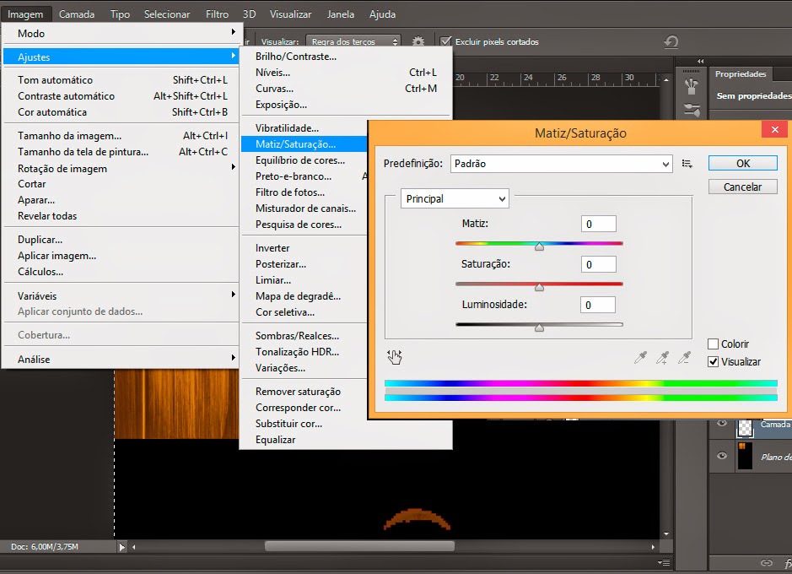Open the Brush Presets panel icon

tap(692, 109)
